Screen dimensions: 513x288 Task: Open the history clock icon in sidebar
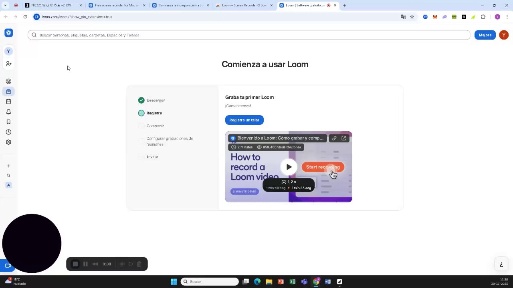click(8, 132)
